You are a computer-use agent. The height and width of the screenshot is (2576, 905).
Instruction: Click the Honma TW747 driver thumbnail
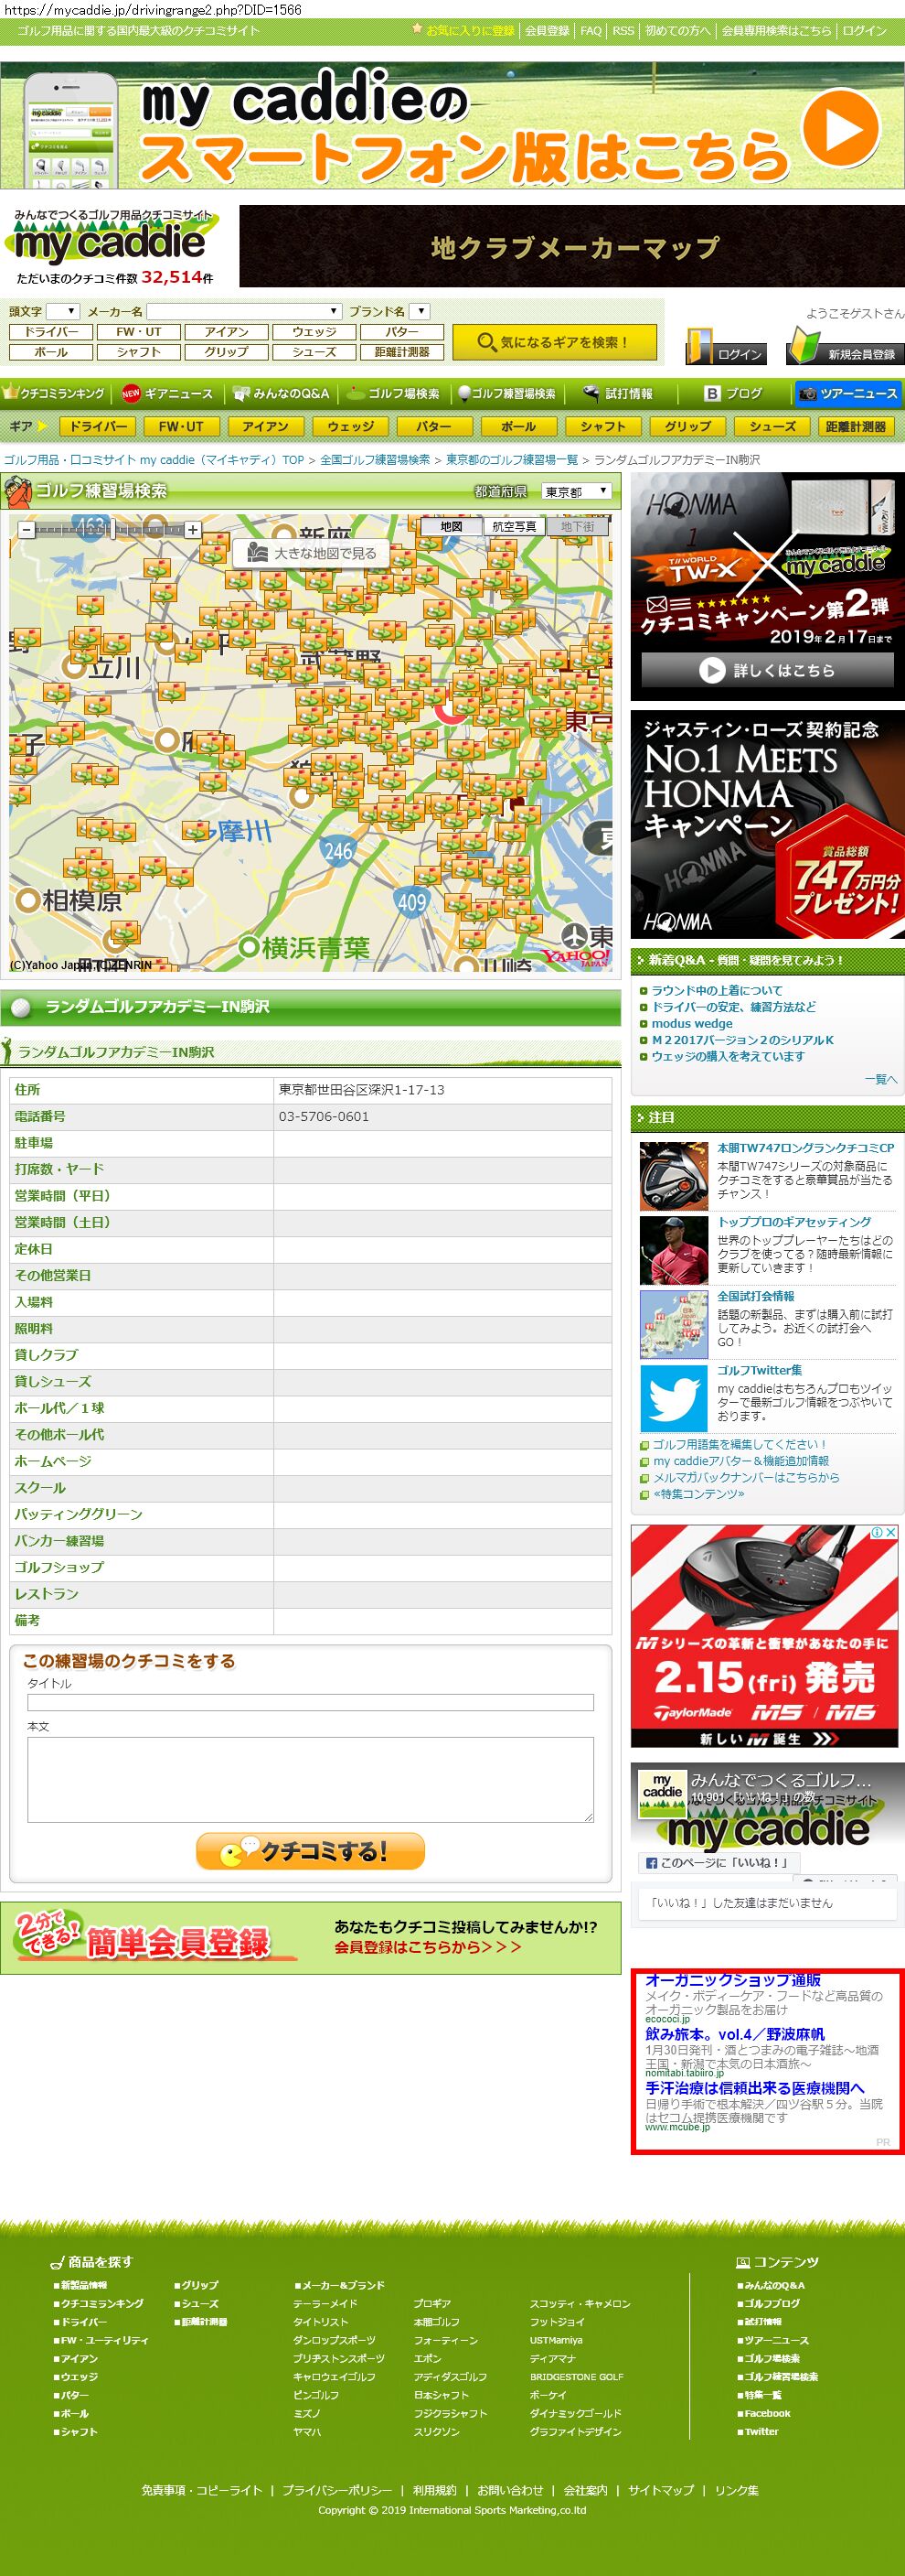[x=673, y=1176]
